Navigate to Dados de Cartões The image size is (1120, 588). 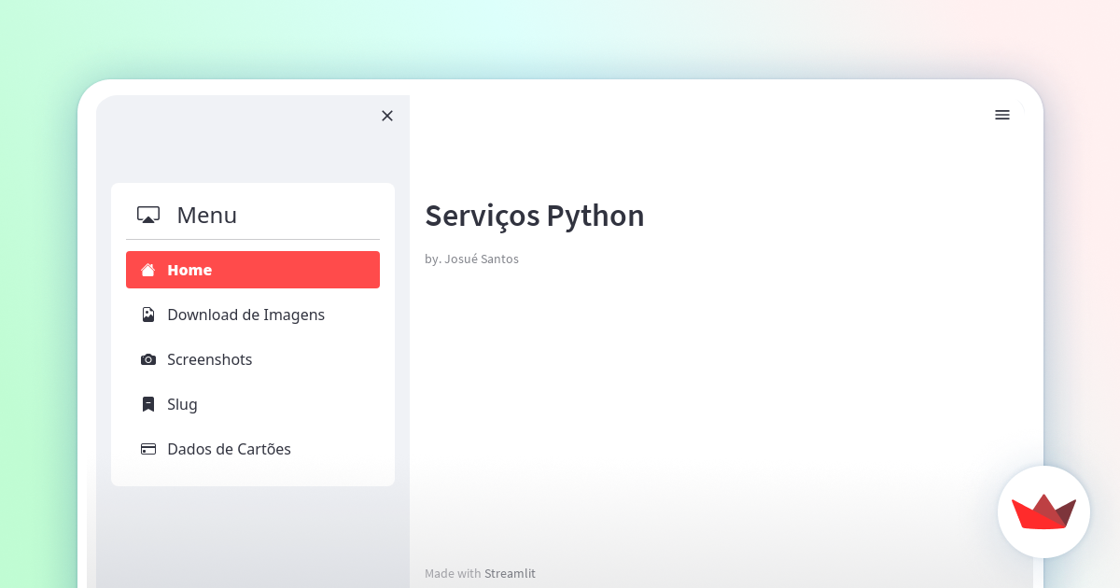229,449
